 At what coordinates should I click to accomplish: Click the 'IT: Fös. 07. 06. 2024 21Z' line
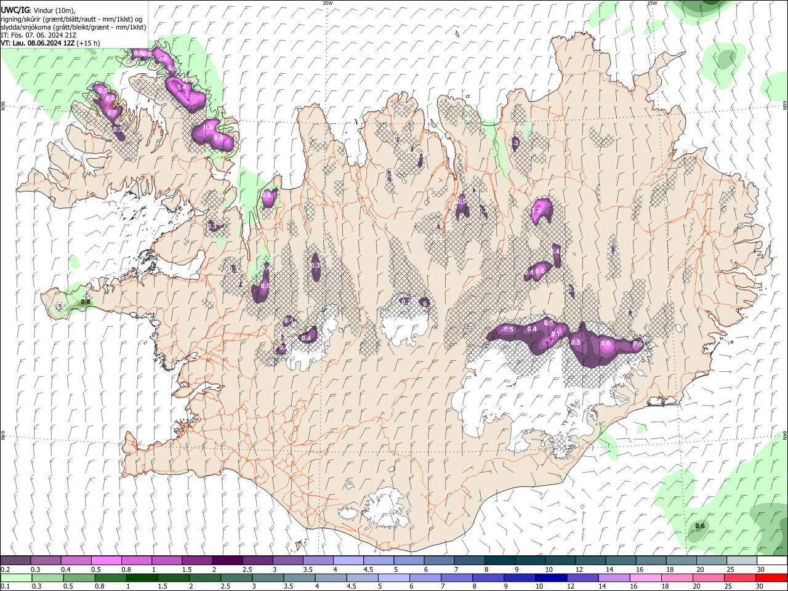pos(38,35)
